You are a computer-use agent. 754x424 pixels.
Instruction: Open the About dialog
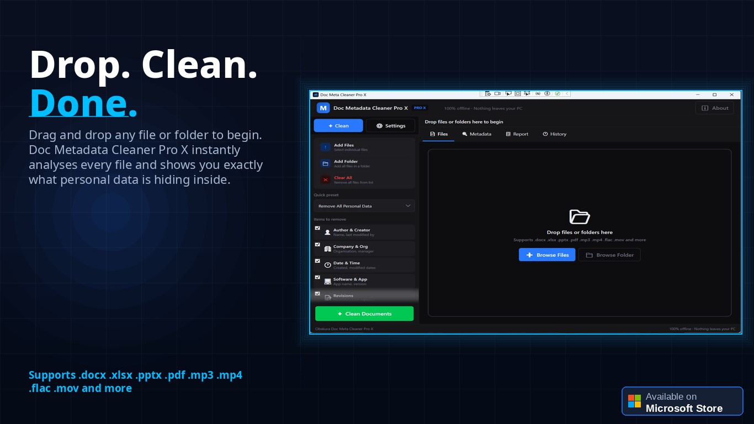[715, 108]
